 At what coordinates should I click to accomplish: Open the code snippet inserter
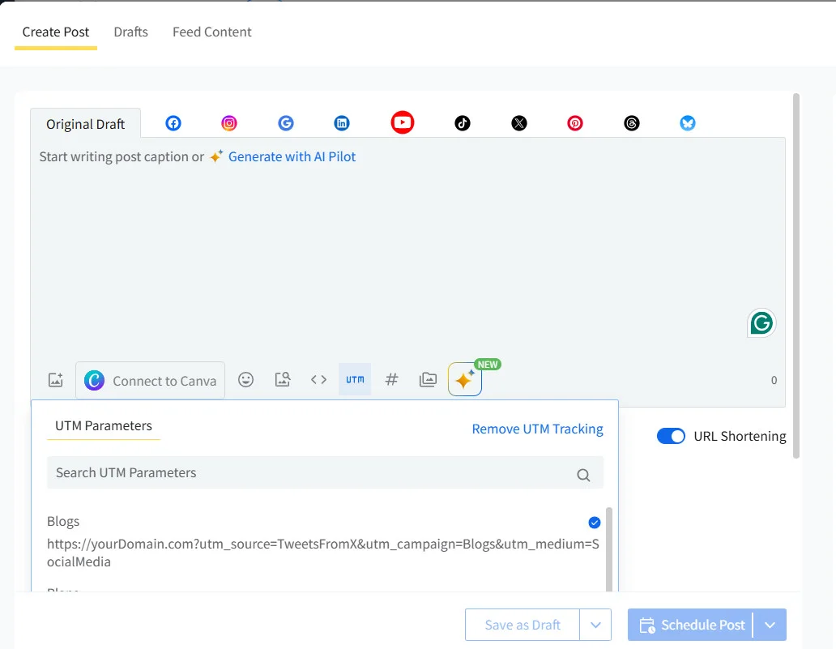click(318, 379)
